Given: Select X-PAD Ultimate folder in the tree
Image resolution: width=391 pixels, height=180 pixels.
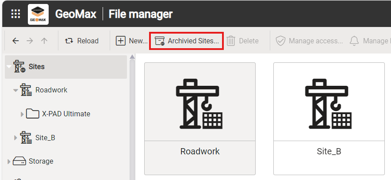Looking at the screenshot, I should (x=66, y=114).
